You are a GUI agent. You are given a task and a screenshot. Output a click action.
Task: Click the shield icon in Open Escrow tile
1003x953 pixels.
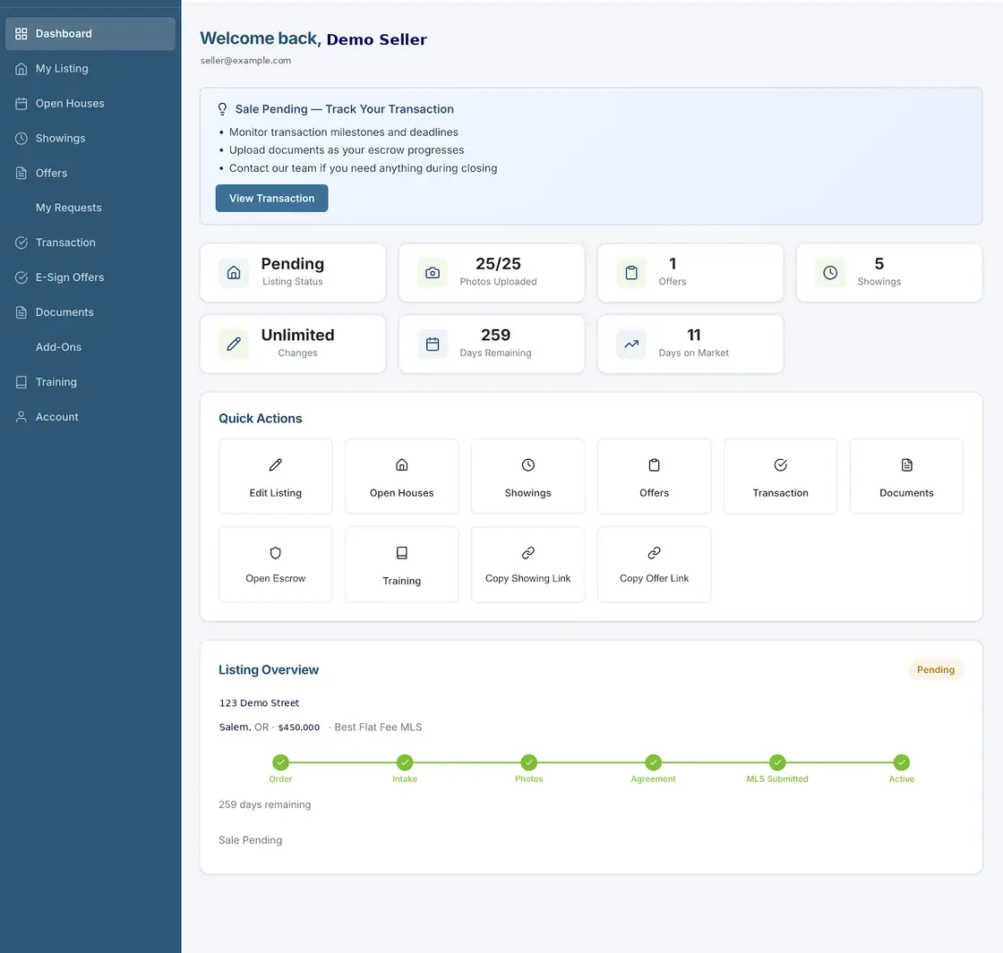(276, 553)
